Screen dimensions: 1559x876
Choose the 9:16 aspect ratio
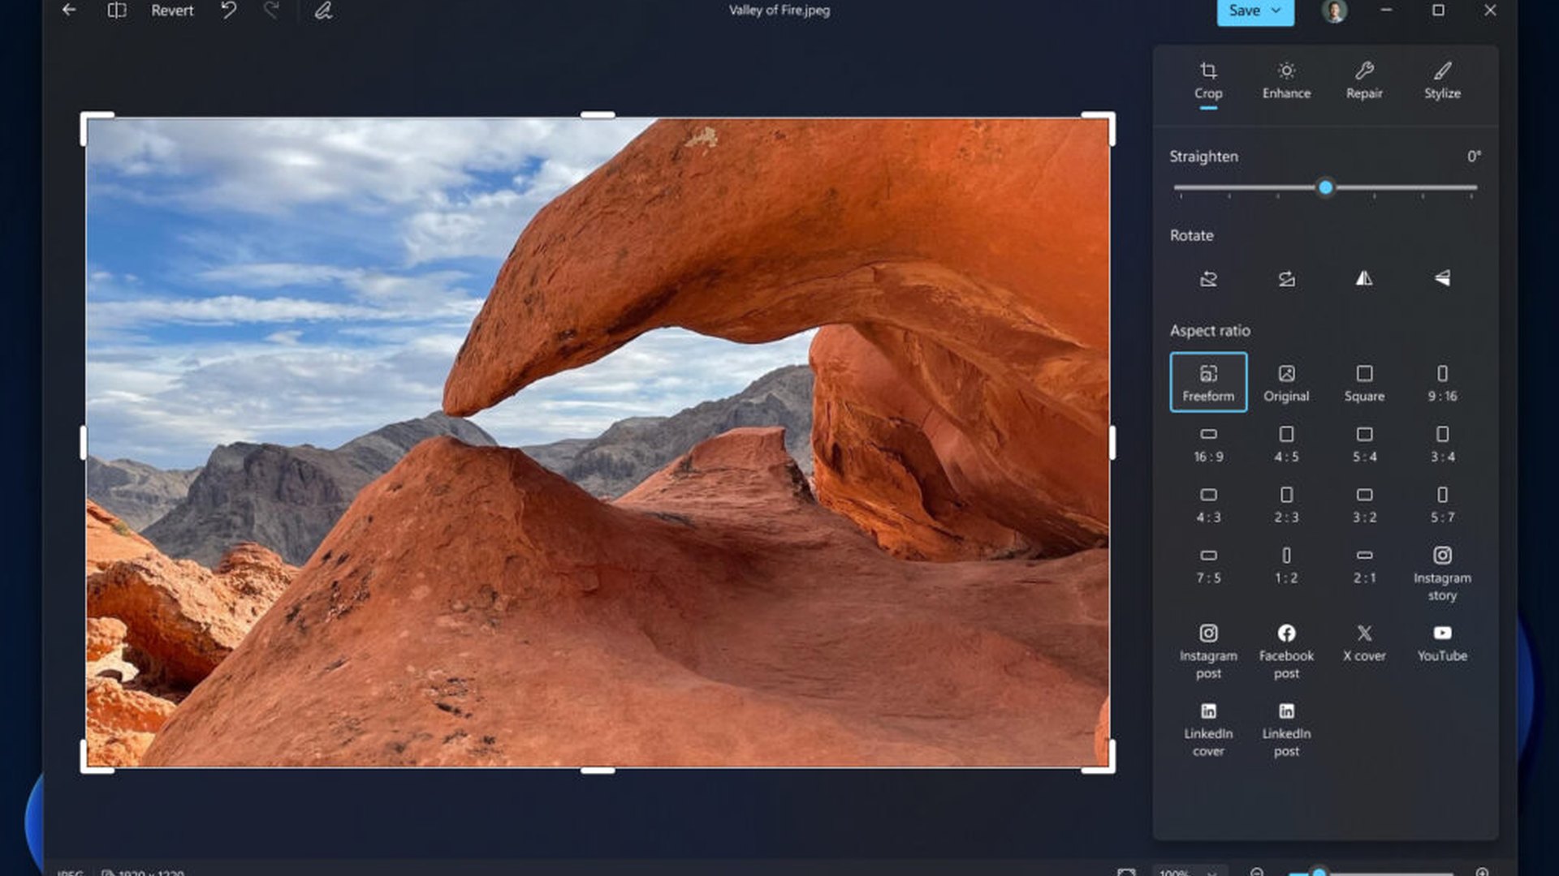(x=1442, y=383)
